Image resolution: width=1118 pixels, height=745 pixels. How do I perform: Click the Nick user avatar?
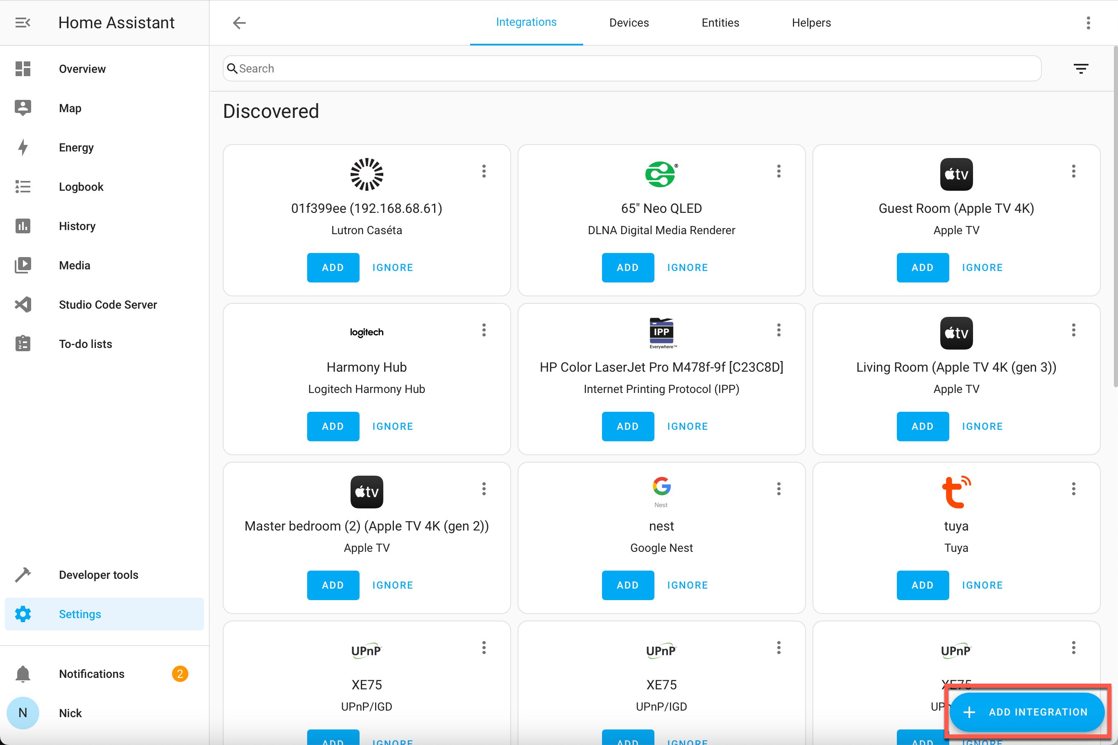[x=23, y=713]
